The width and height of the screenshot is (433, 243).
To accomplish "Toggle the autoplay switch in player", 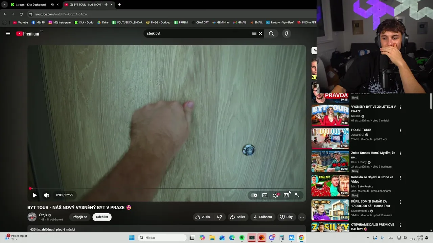I will (x=254, y=195).
